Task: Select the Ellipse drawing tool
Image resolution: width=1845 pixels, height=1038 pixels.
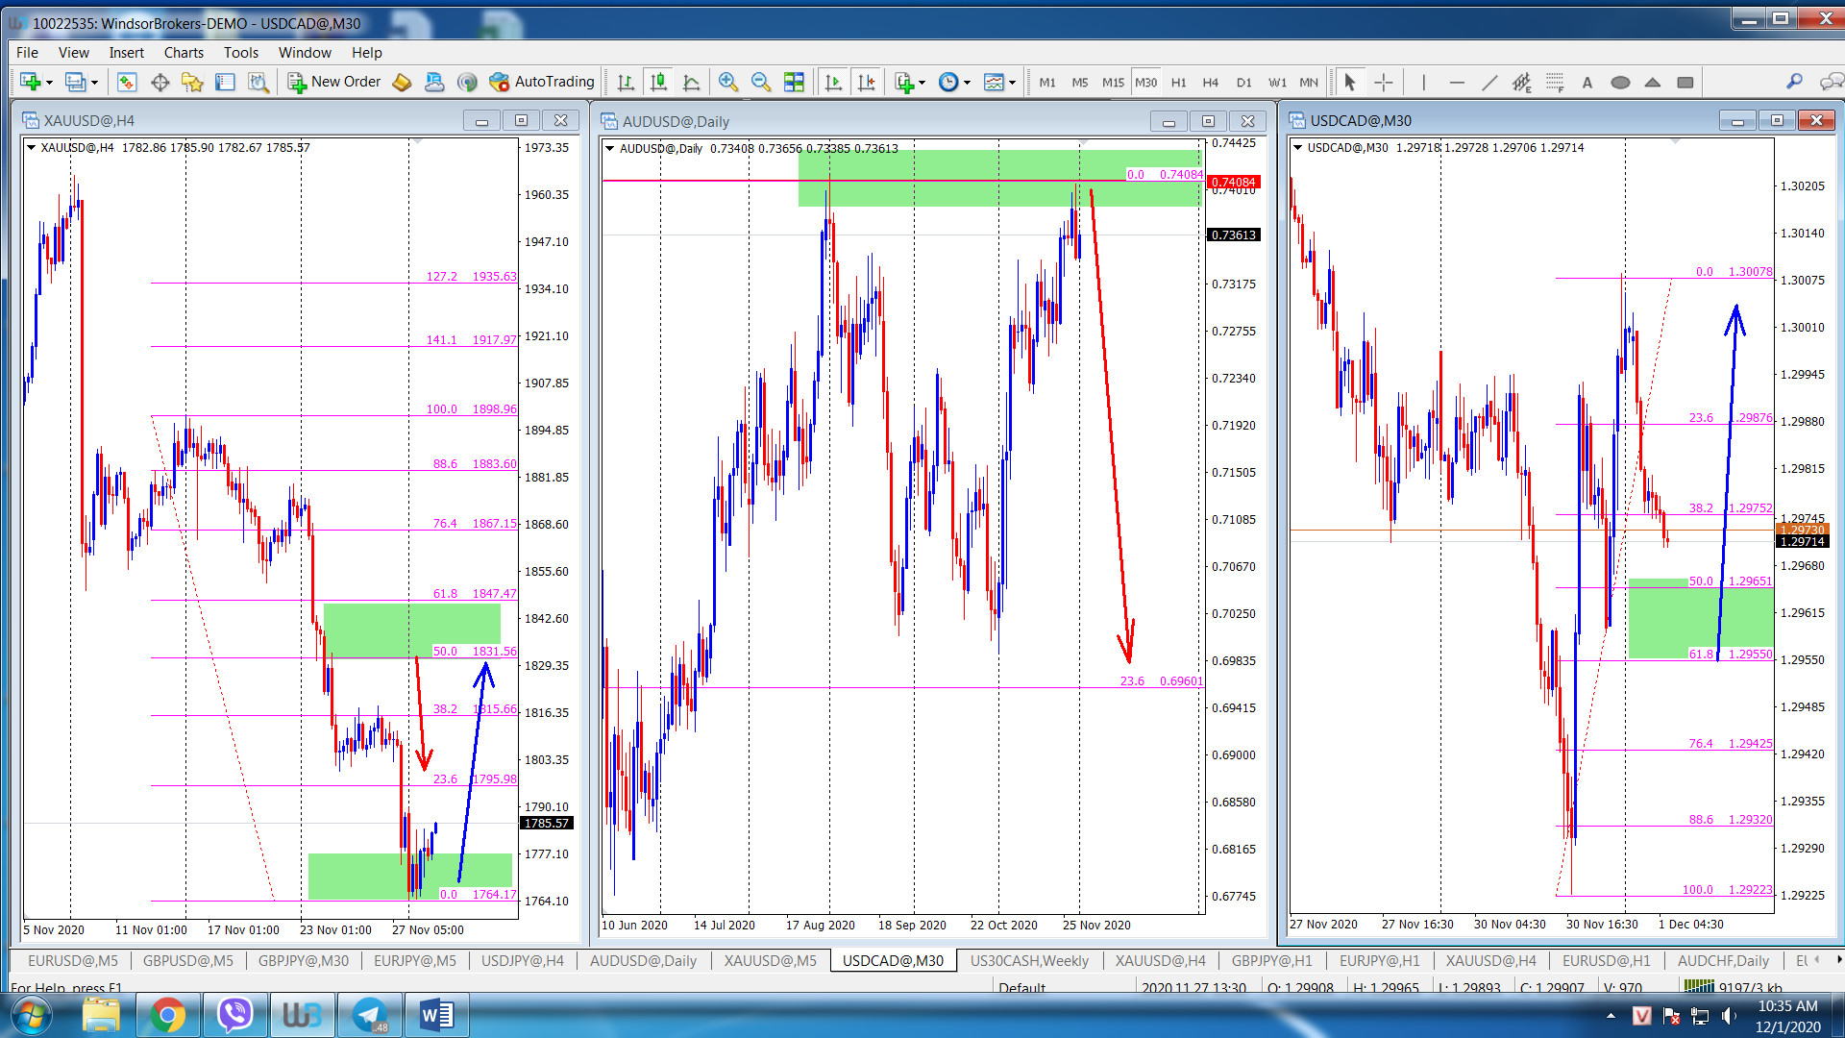Action: [1620, 83]
